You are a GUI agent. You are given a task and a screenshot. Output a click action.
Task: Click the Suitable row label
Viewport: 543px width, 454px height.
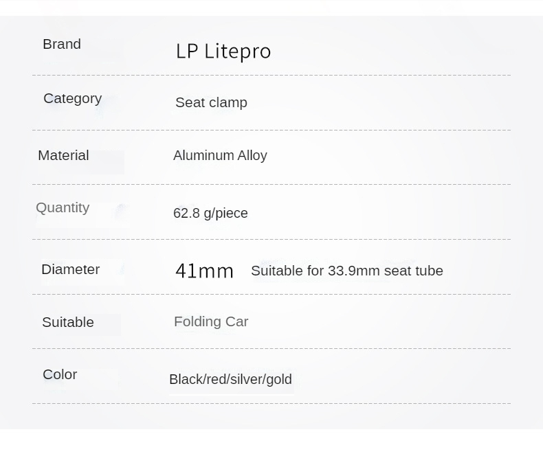pos(67,322)
